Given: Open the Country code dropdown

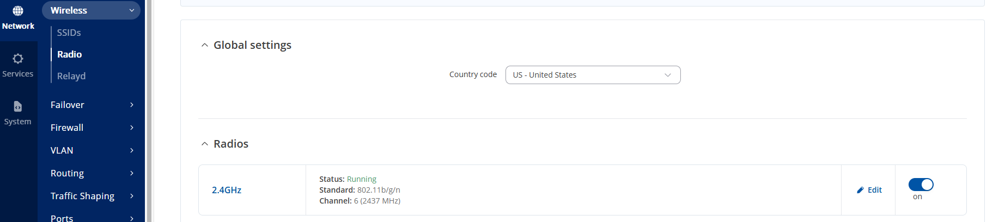Looking at the screenshot, I should (593, 75).
